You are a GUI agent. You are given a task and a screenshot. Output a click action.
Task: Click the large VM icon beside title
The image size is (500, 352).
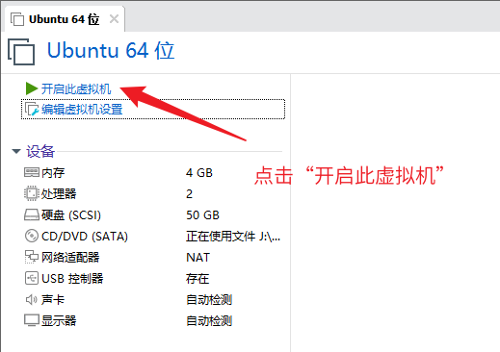[x=21, y=52]
